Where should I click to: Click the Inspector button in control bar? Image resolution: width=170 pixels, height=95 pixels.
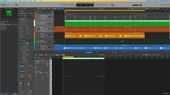click(x=4, y=5)
